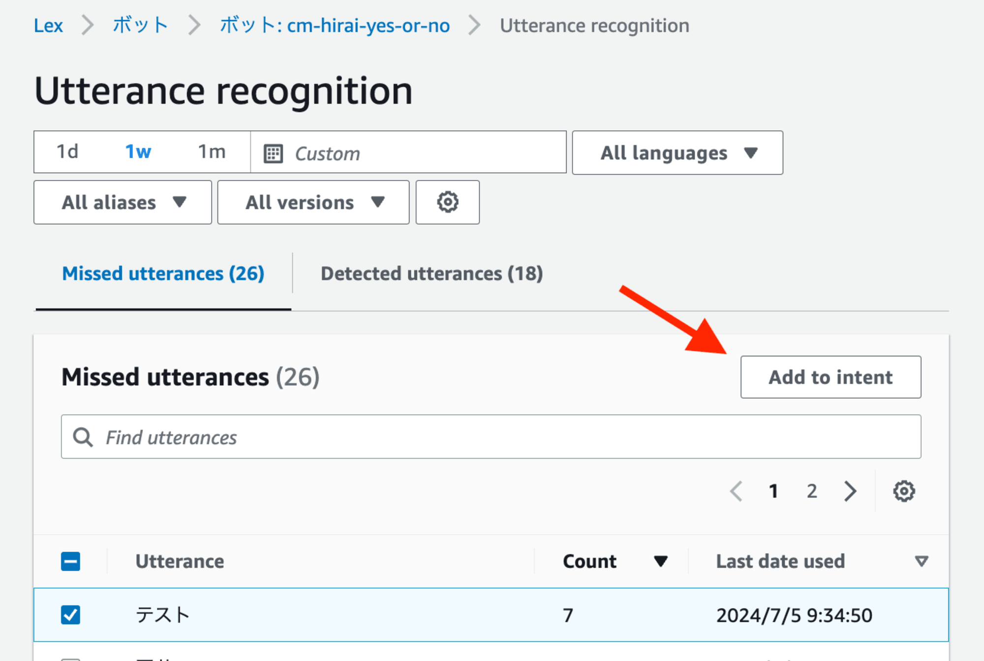Expand the All aliases dropdown
984x661 pixels.
(x=121, y=201)
